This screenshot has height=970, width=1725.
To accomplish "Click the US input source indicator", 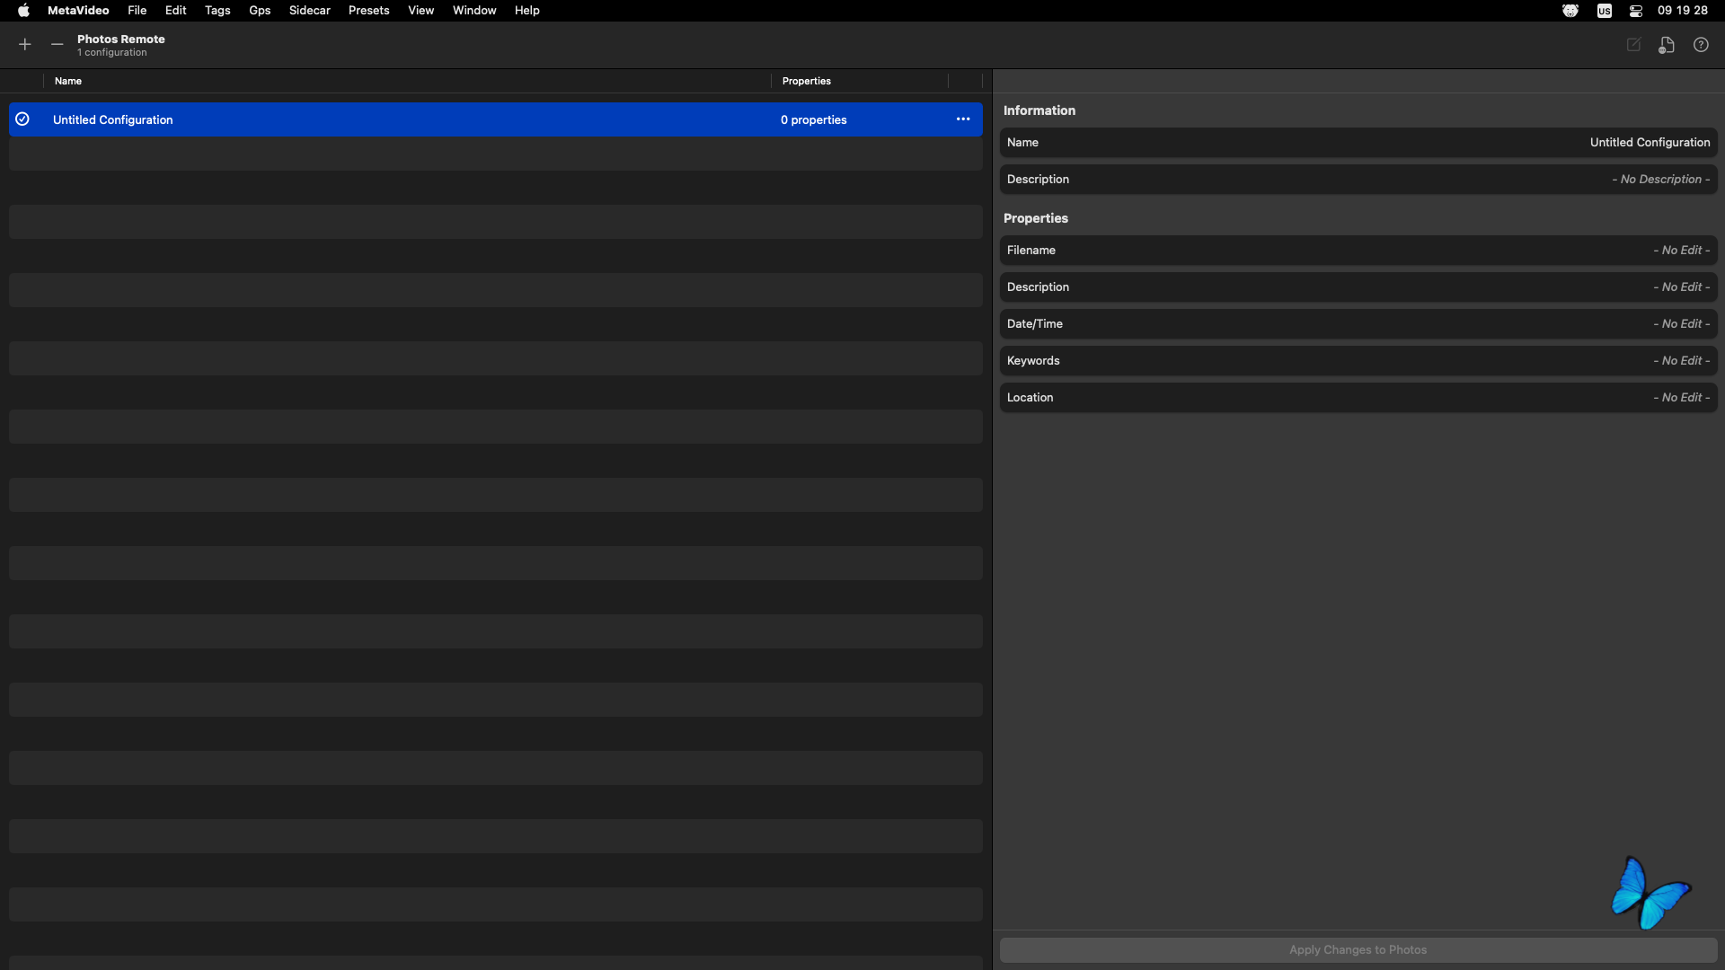I will [1605, 11].
